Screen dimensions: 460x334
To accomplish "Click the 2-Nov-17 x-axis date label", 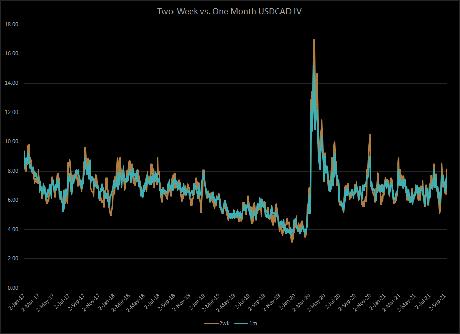I will [91, 302].
